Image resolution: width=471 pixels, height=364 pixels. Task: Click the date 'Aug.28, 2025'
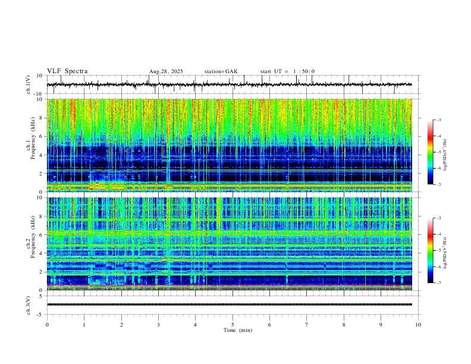[166, 71]
